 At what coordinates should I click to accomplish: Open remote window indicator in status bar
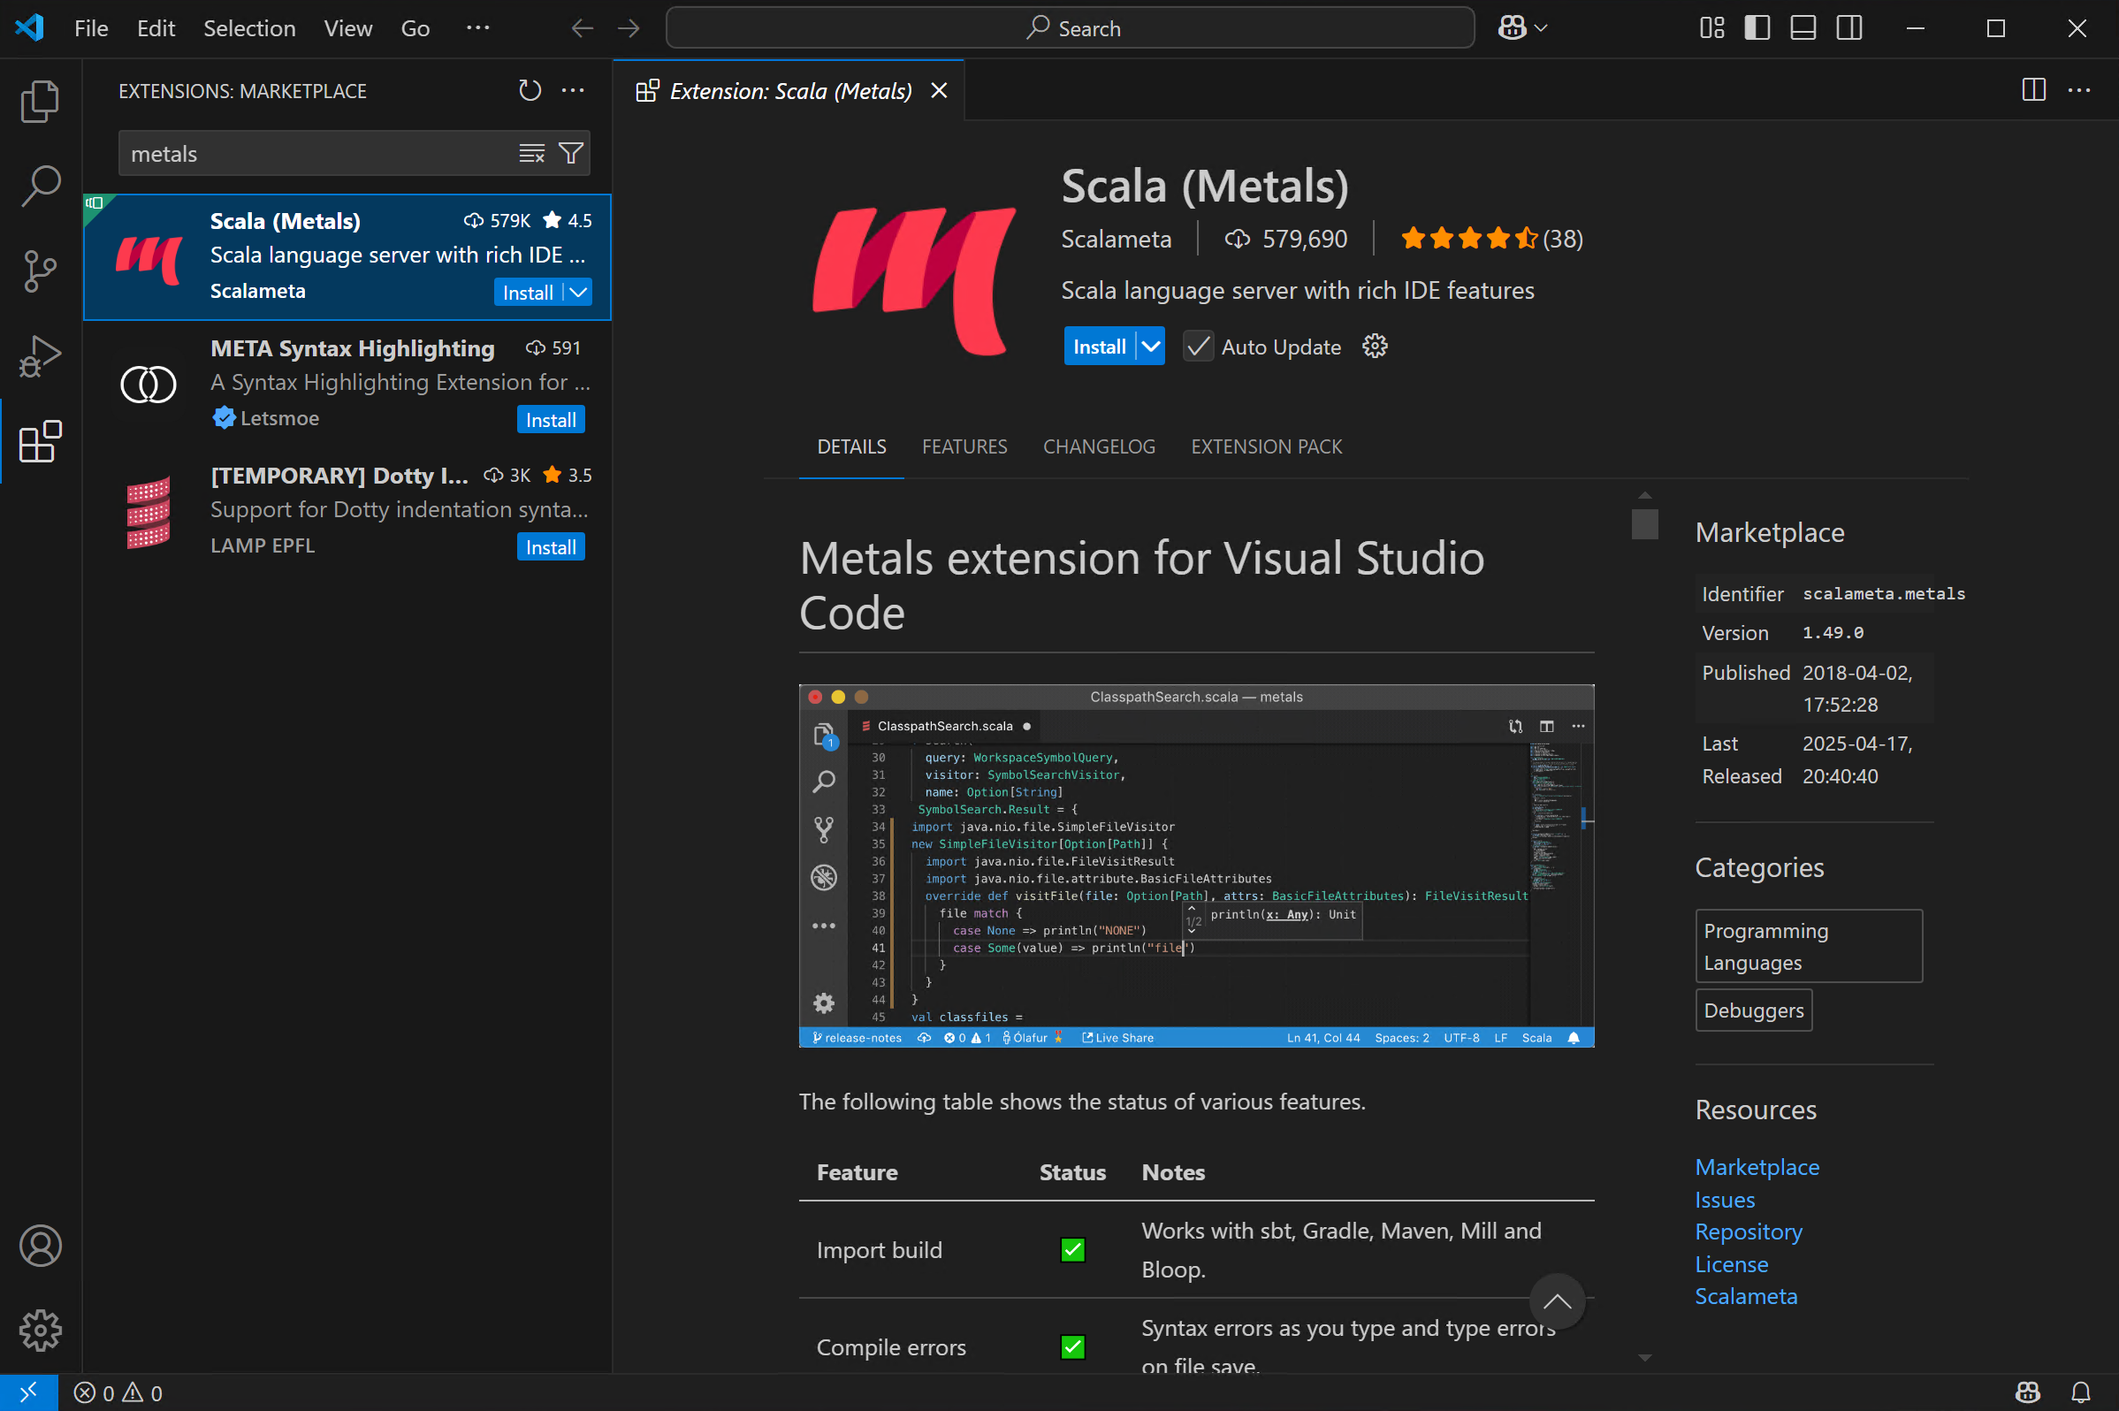[29, 1393]
